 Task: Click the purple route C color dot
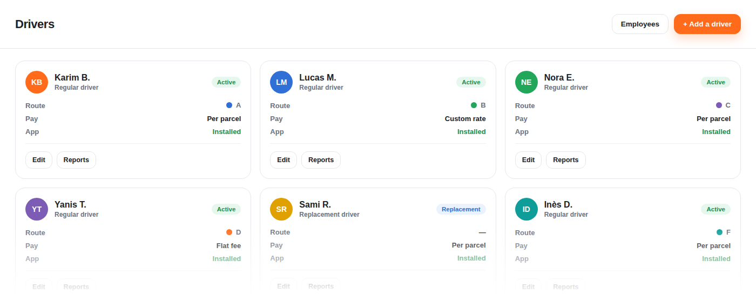coord(719,105)
